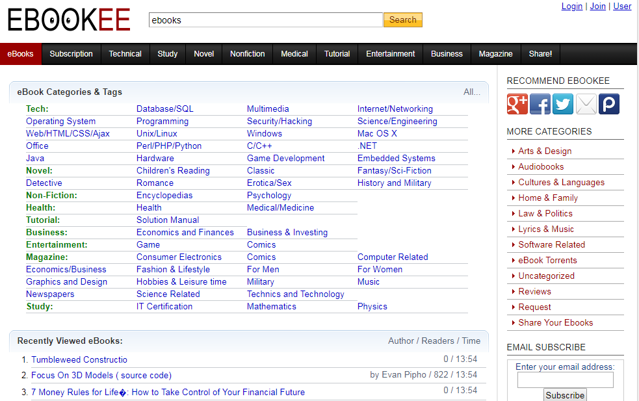Open Home & Family category
Image resolution: width=639 pixels, height=401 pixels.
click(548, 198)
